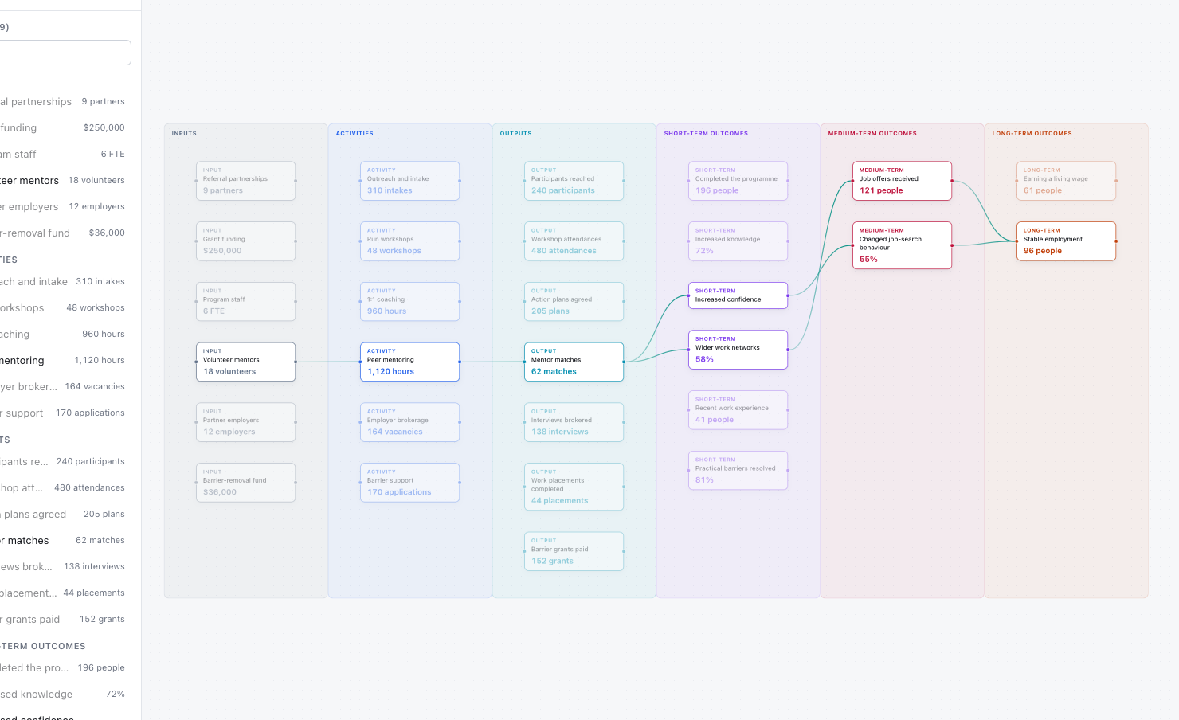1179x720 pixels.
Task: Choose the sidebar row showing 138 interviews
Action: 64,566
